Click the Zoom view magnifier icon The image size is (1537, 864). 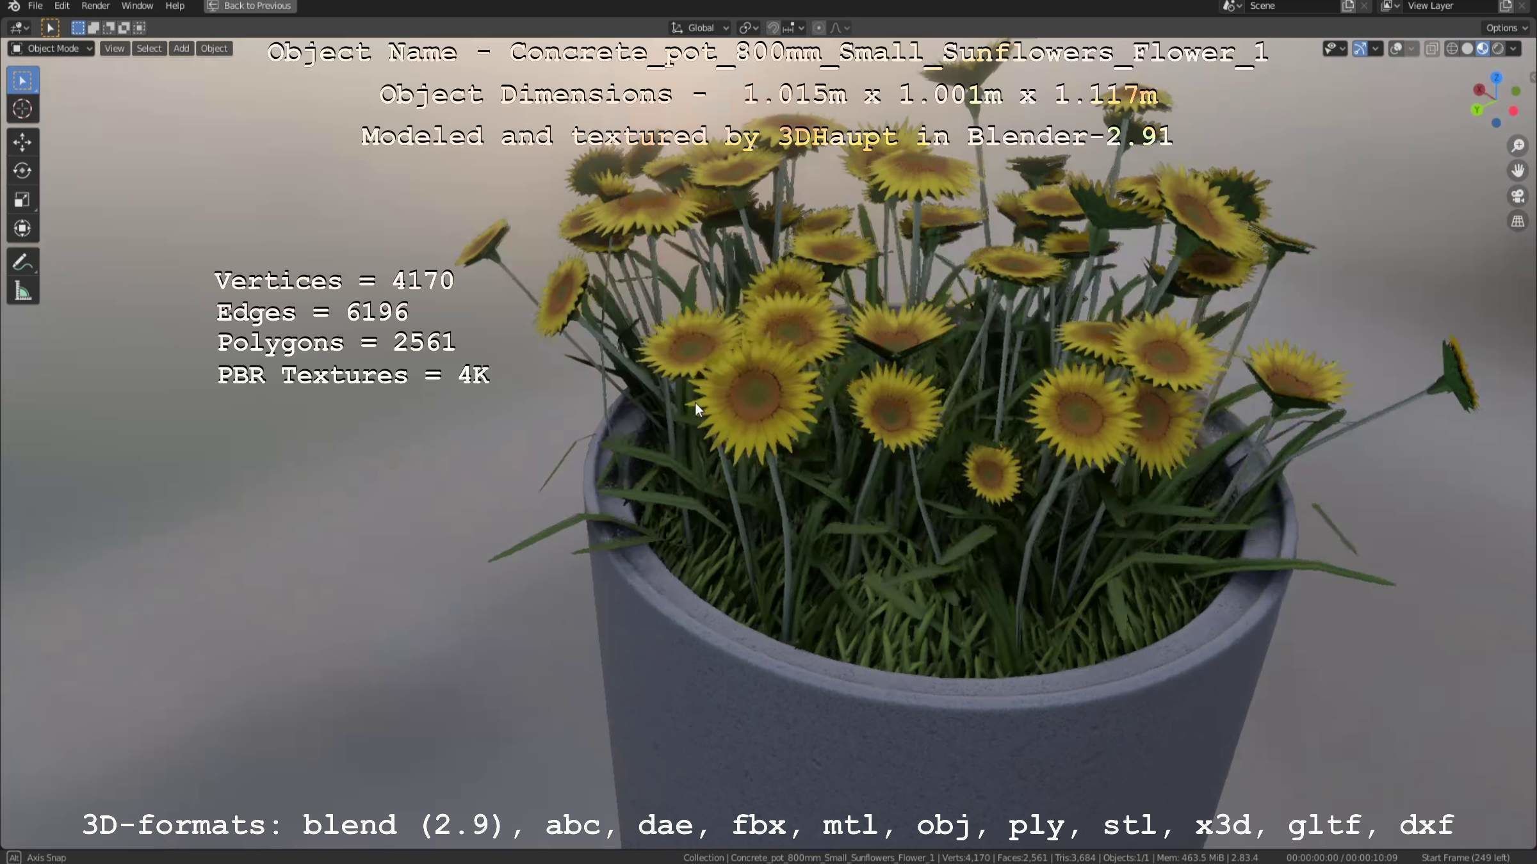[x=1518, y=146]
